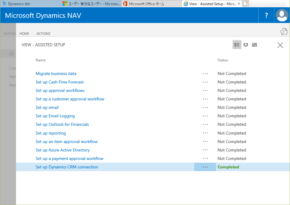
Task: Click Not Completed status for Migrate business data
Action: point(232,73)
